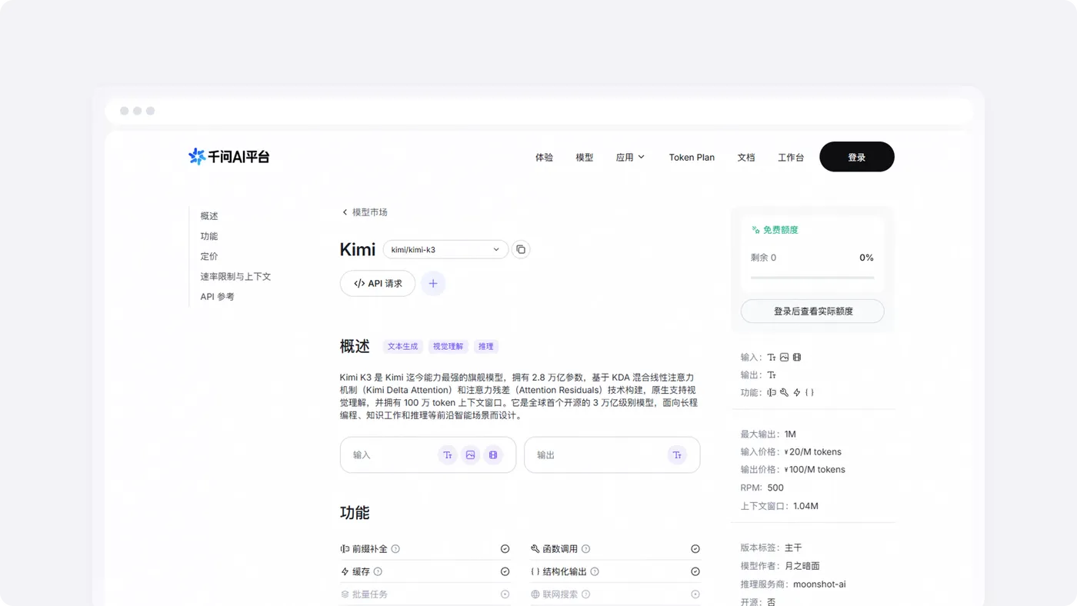Click the video icon in the 输入 box
The width and height of the screenshot is (1077, 606).
point(493,455)
